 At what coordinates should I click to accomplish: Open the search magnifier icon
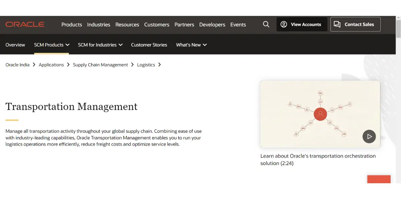[266, 24]
